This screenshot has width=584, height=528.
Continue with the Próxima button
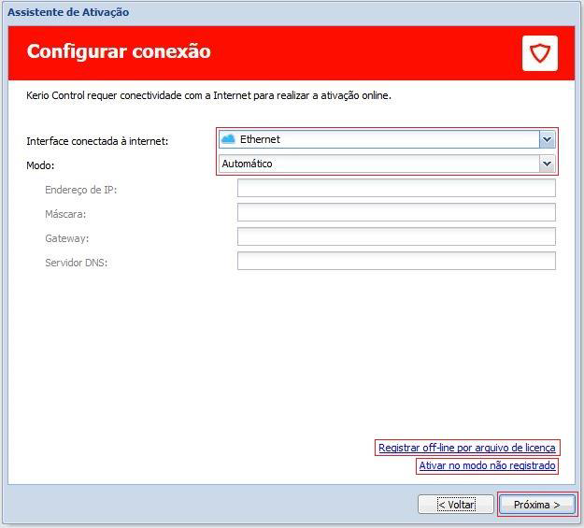[536, 505]
